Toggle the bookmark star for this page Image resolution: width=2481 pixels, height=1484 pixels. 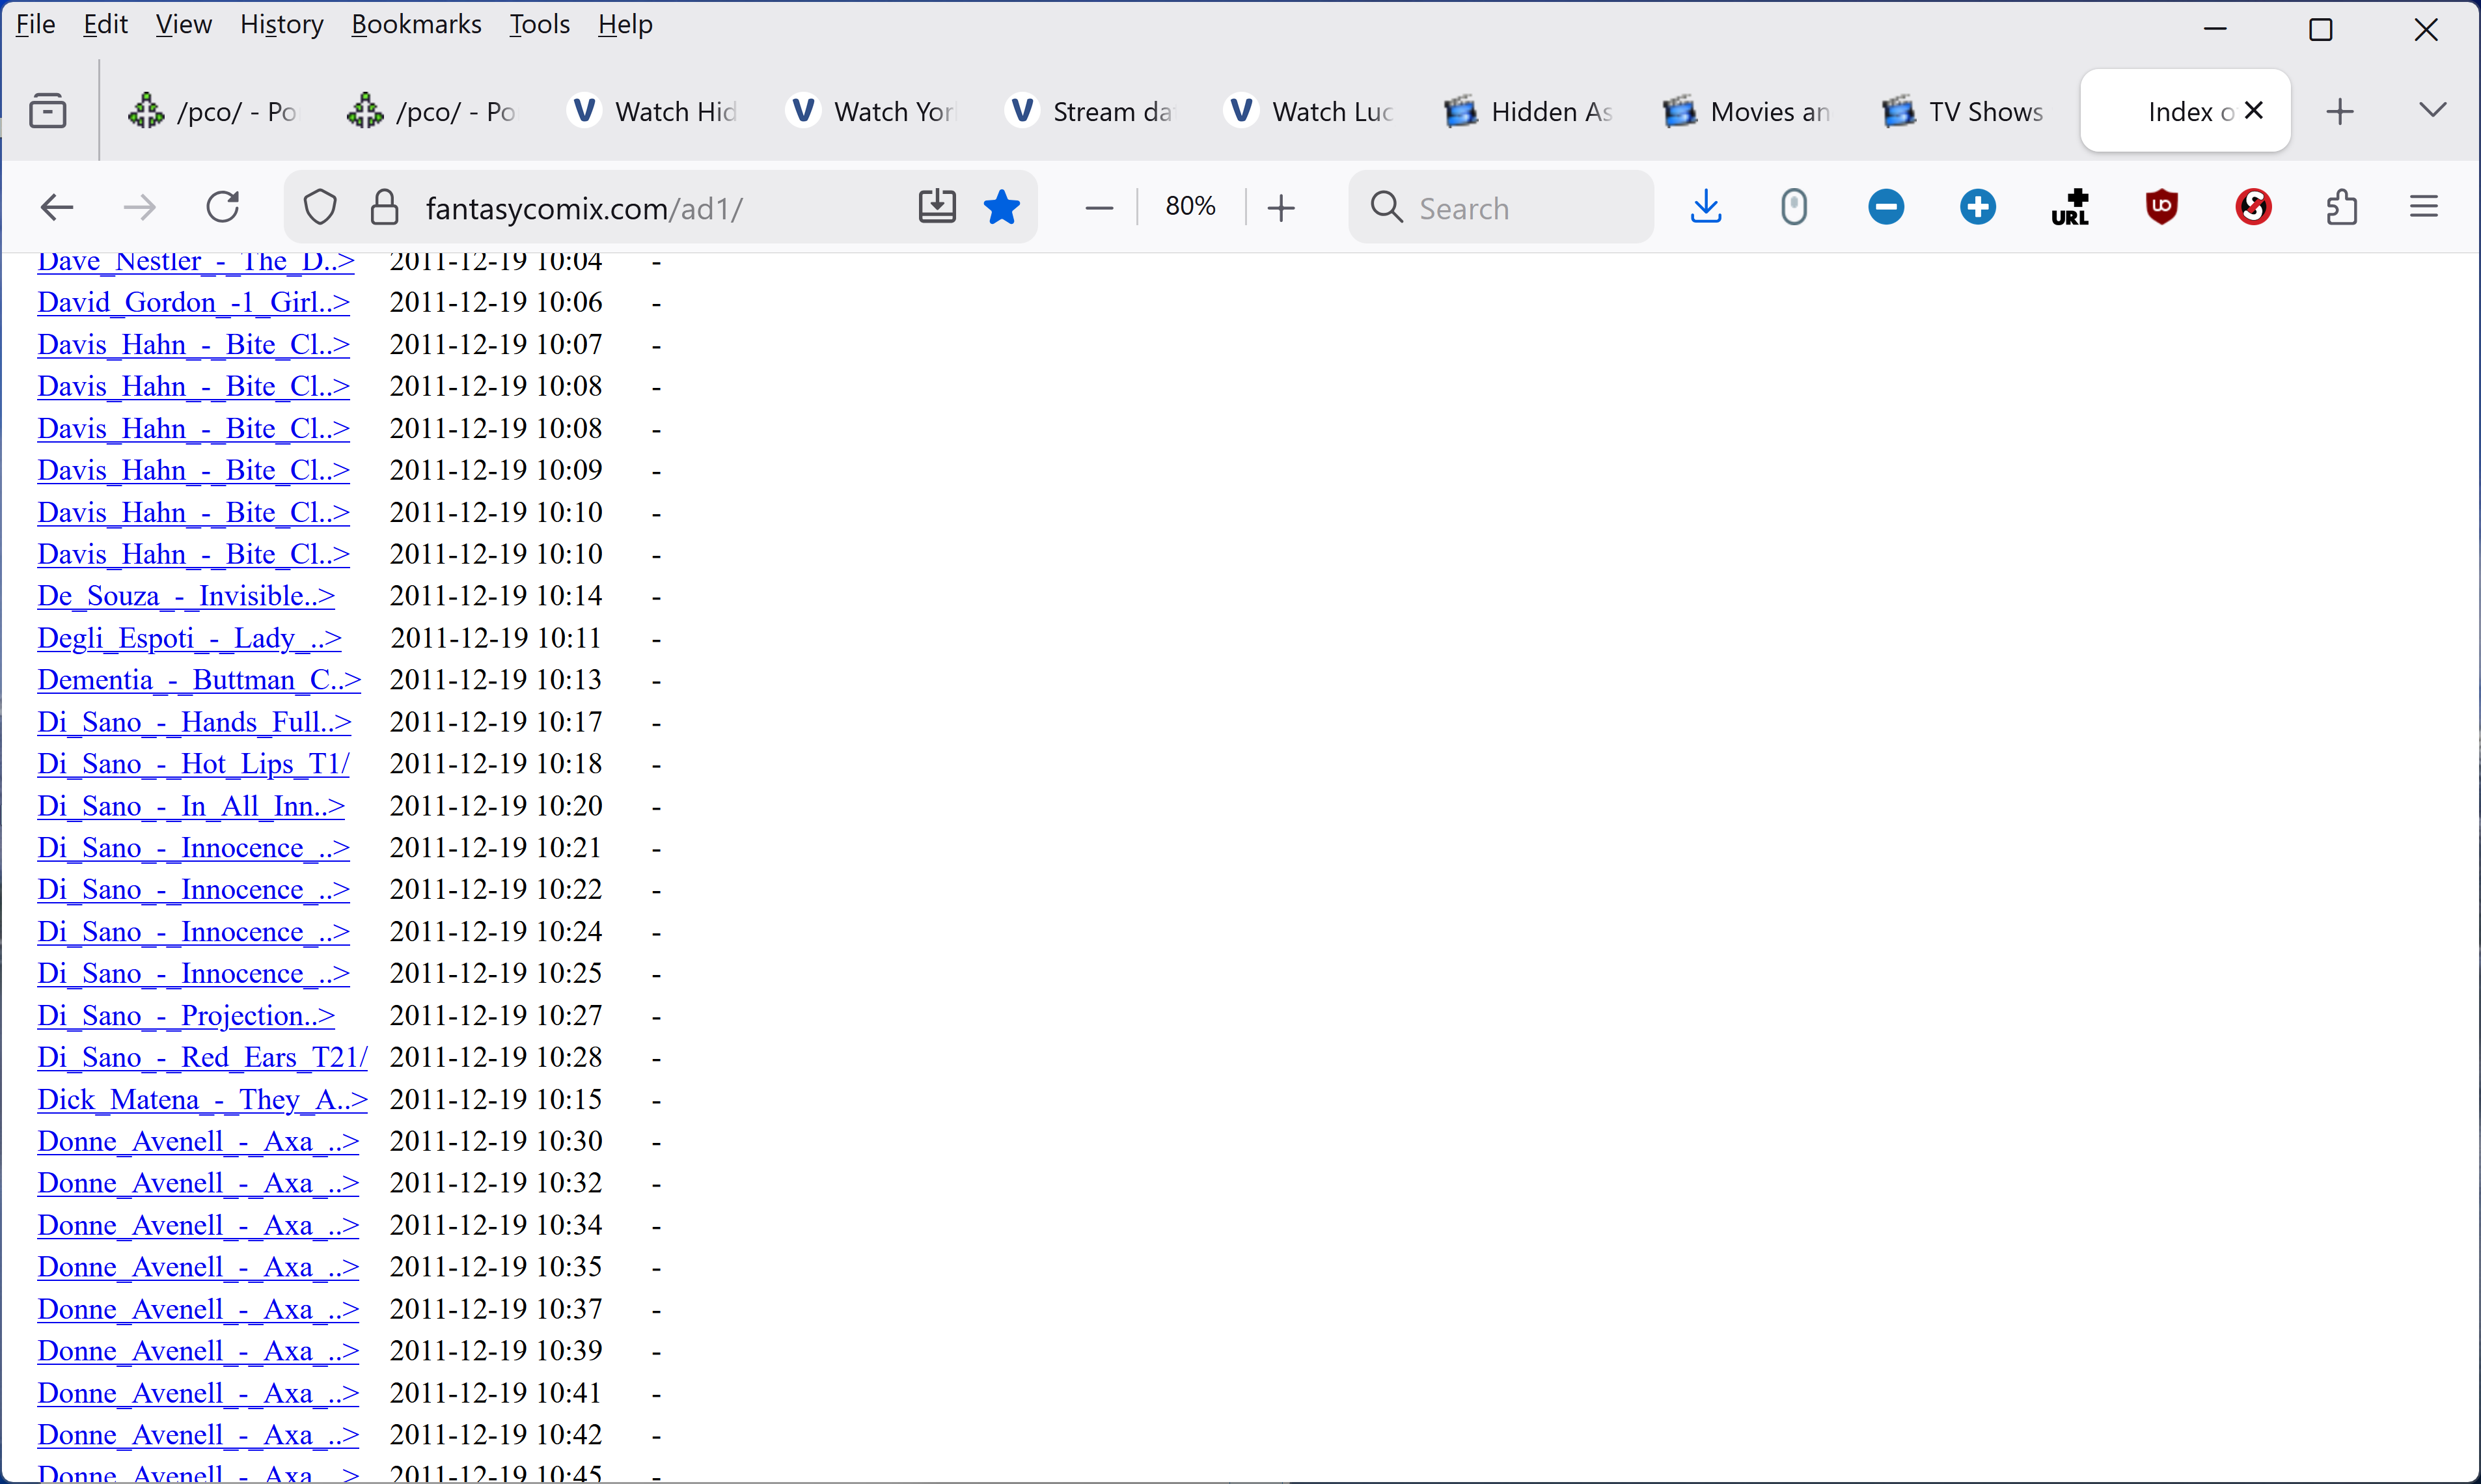[1001, 207]
